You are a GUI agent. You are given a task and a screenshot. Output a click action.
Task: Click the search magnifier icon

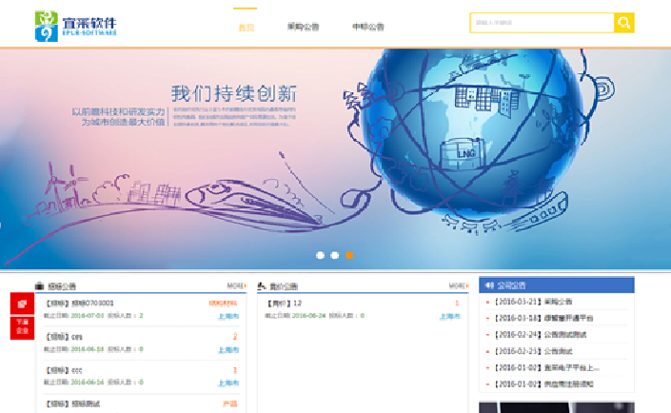click(623, 23)
